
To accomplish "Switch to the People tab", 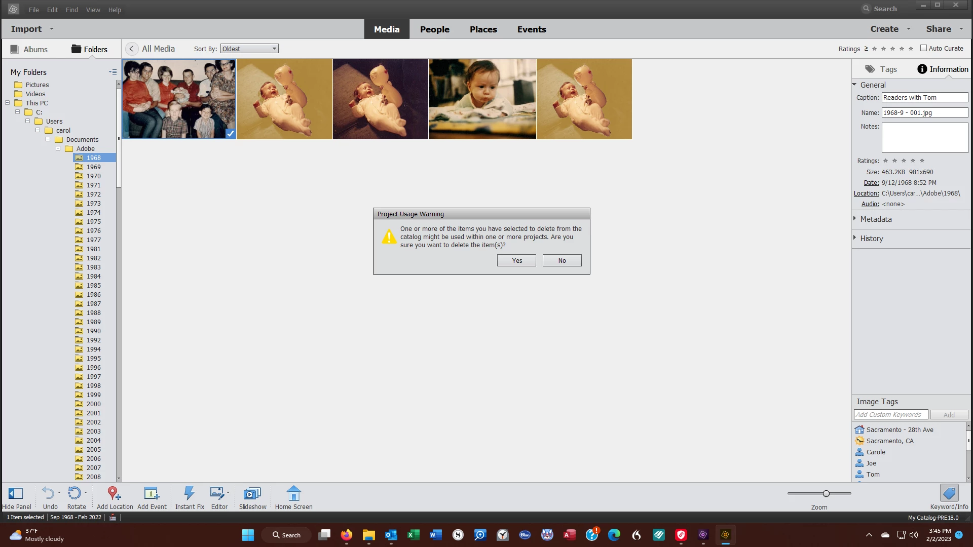I will [x=434, y=29].
